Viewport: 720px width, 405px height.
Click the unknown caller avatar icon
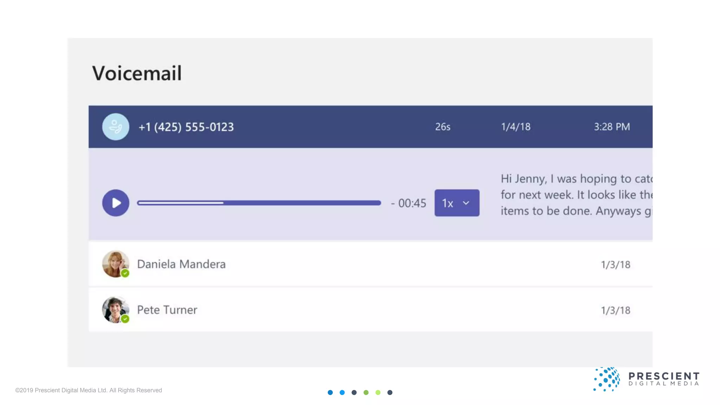coord(116,127)
